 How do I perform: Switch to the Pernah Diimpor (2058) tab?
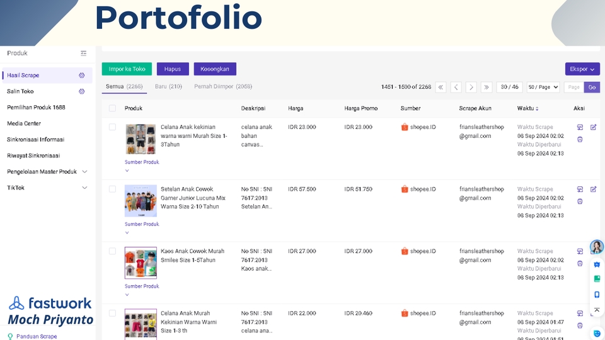click(223, 86)
